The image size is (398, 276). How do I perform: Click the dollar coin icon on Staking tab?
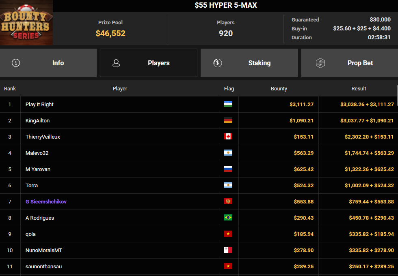click(217, 63)
